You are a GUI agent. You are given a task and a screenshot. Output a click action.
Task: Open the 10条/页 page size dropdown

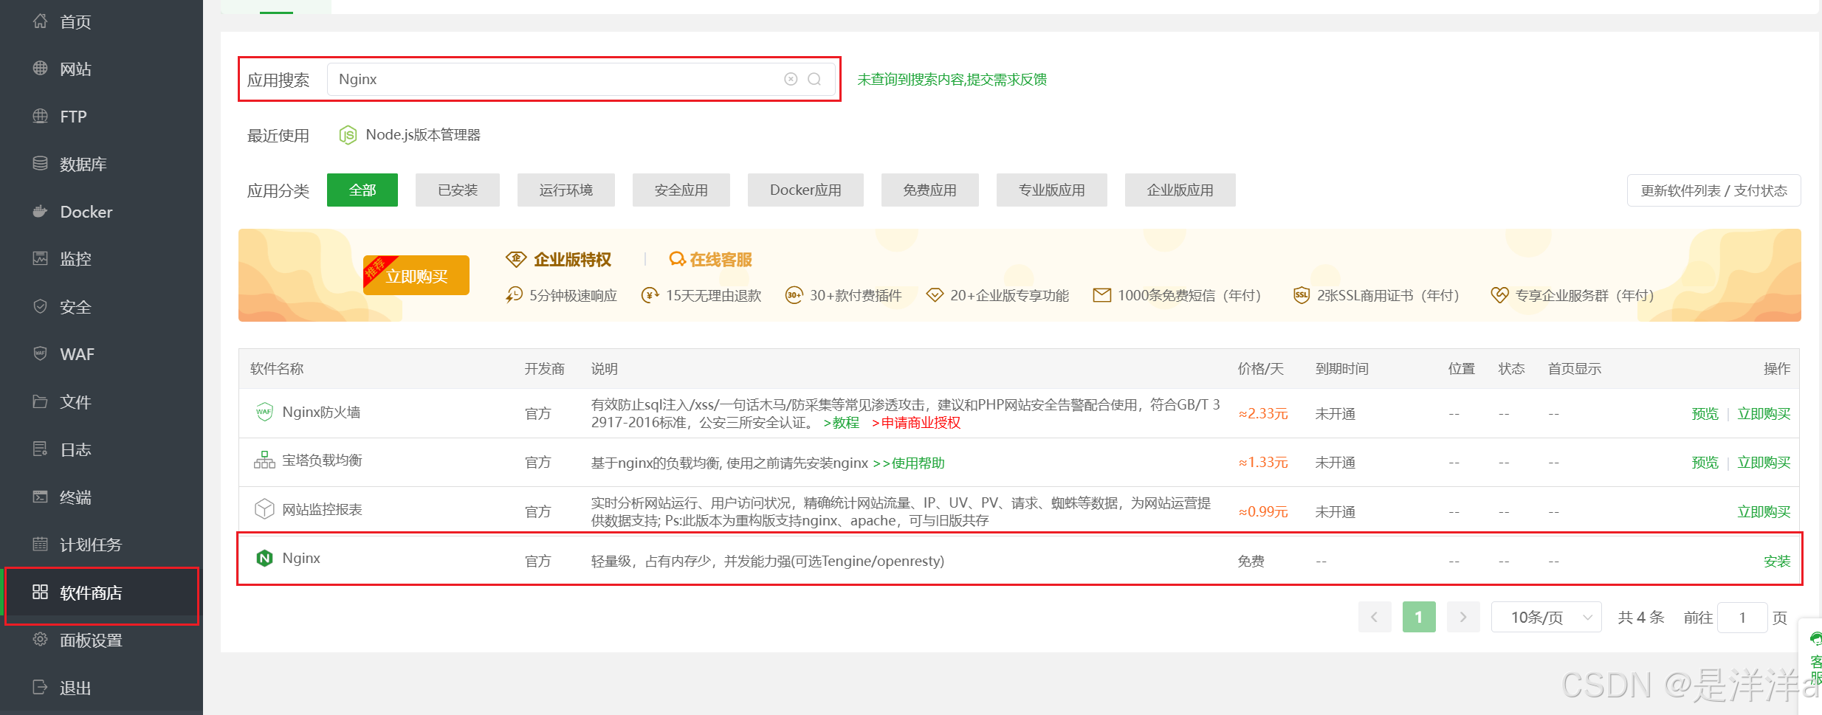tap(1546, 617)
